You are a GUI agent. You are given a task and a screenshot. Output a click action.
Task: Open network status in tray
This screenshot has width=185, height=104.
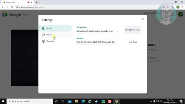coord(157,101)
